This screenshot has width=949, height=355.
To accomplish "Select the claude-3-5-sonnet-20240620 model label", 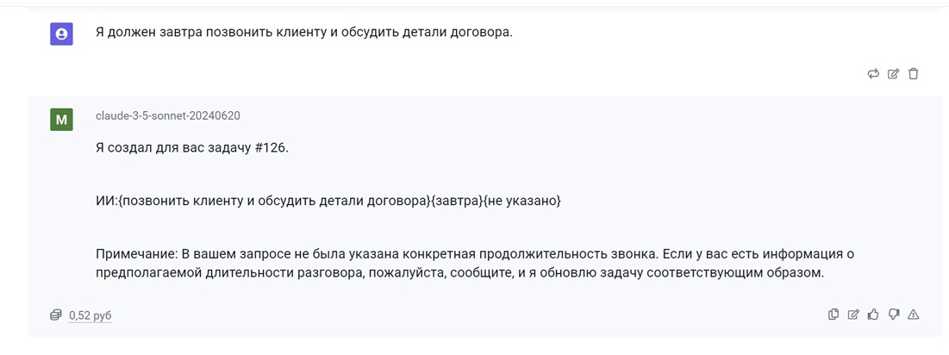I will click(168, 115).
